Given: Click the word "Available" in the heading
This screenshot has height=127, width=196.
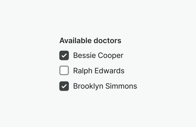Looking at the screenshot, I should [x=75, y=40].
